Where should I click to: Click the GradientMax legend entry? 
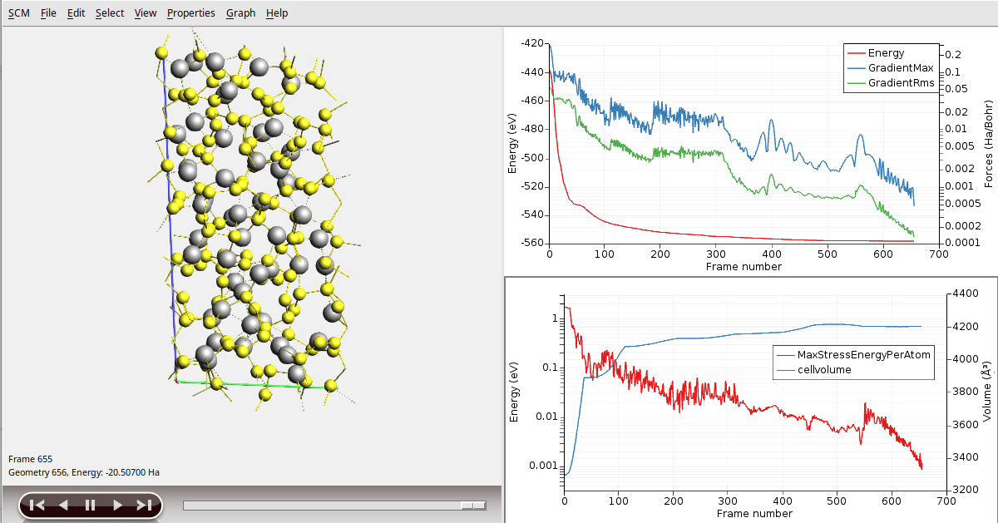(x=900, y=68)
